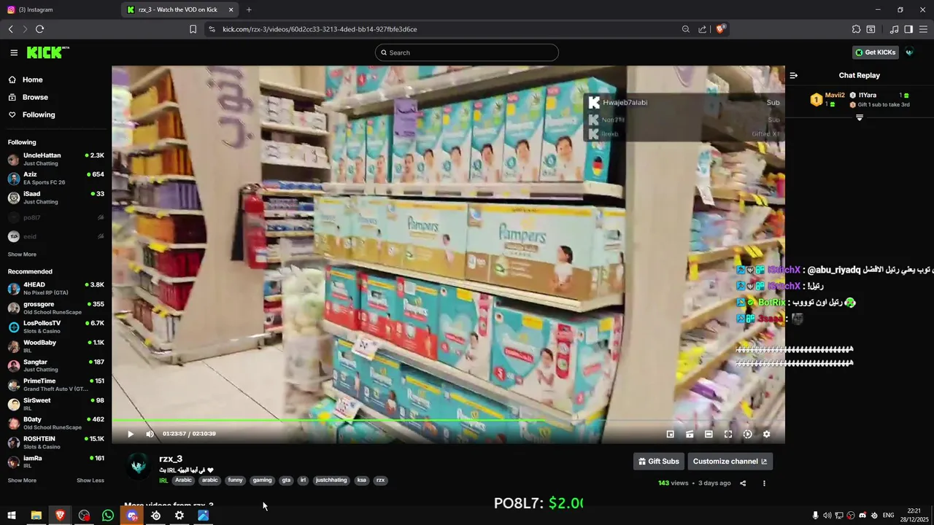The image size is (934, 525).
Task: Open Brave Shields lion icon
Action: point(720,29)
